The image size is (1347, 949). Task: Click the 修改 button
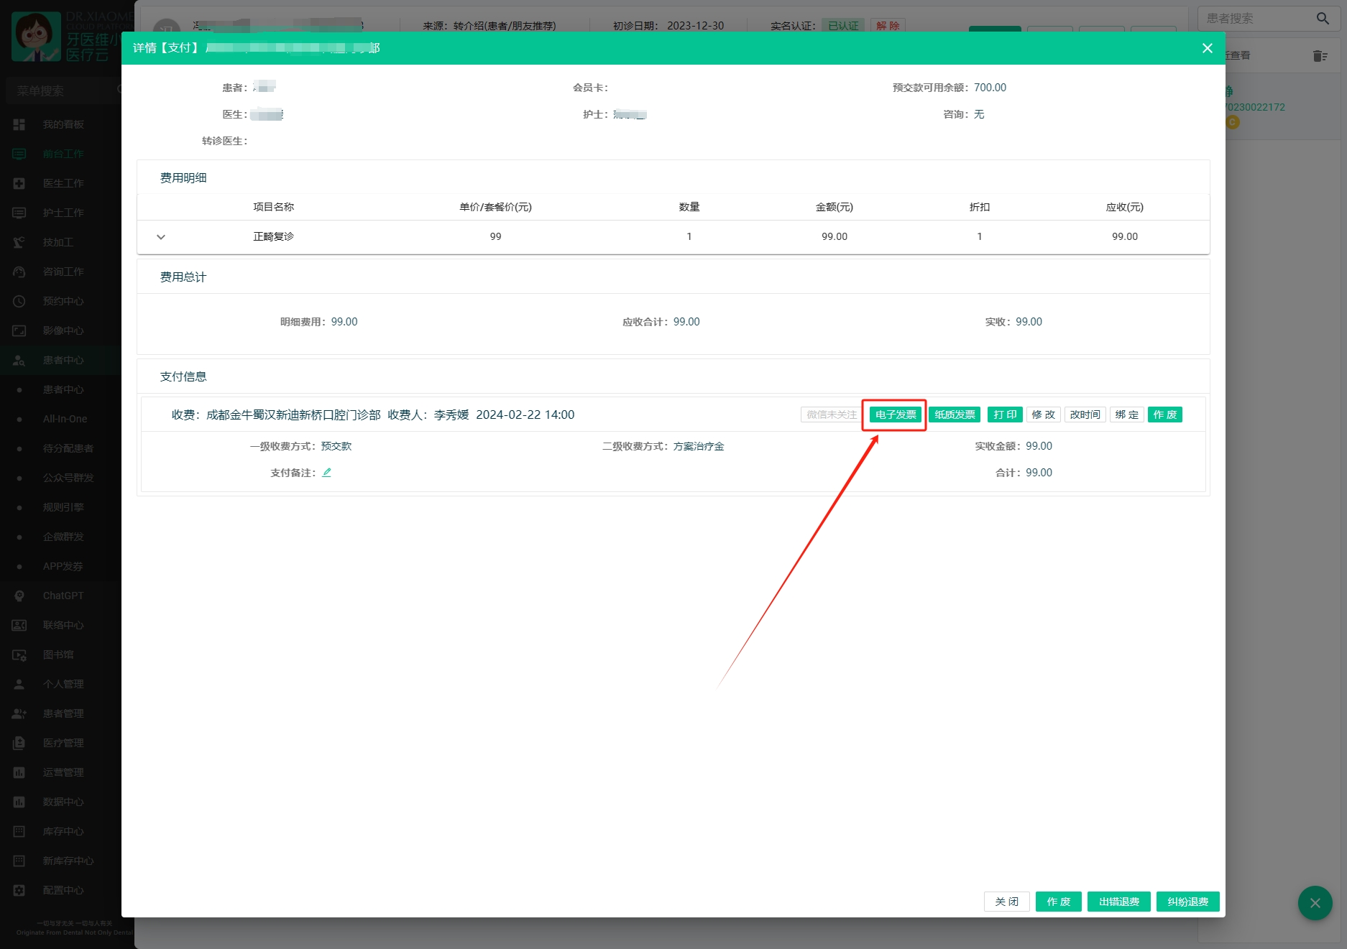pos(1043,415)
